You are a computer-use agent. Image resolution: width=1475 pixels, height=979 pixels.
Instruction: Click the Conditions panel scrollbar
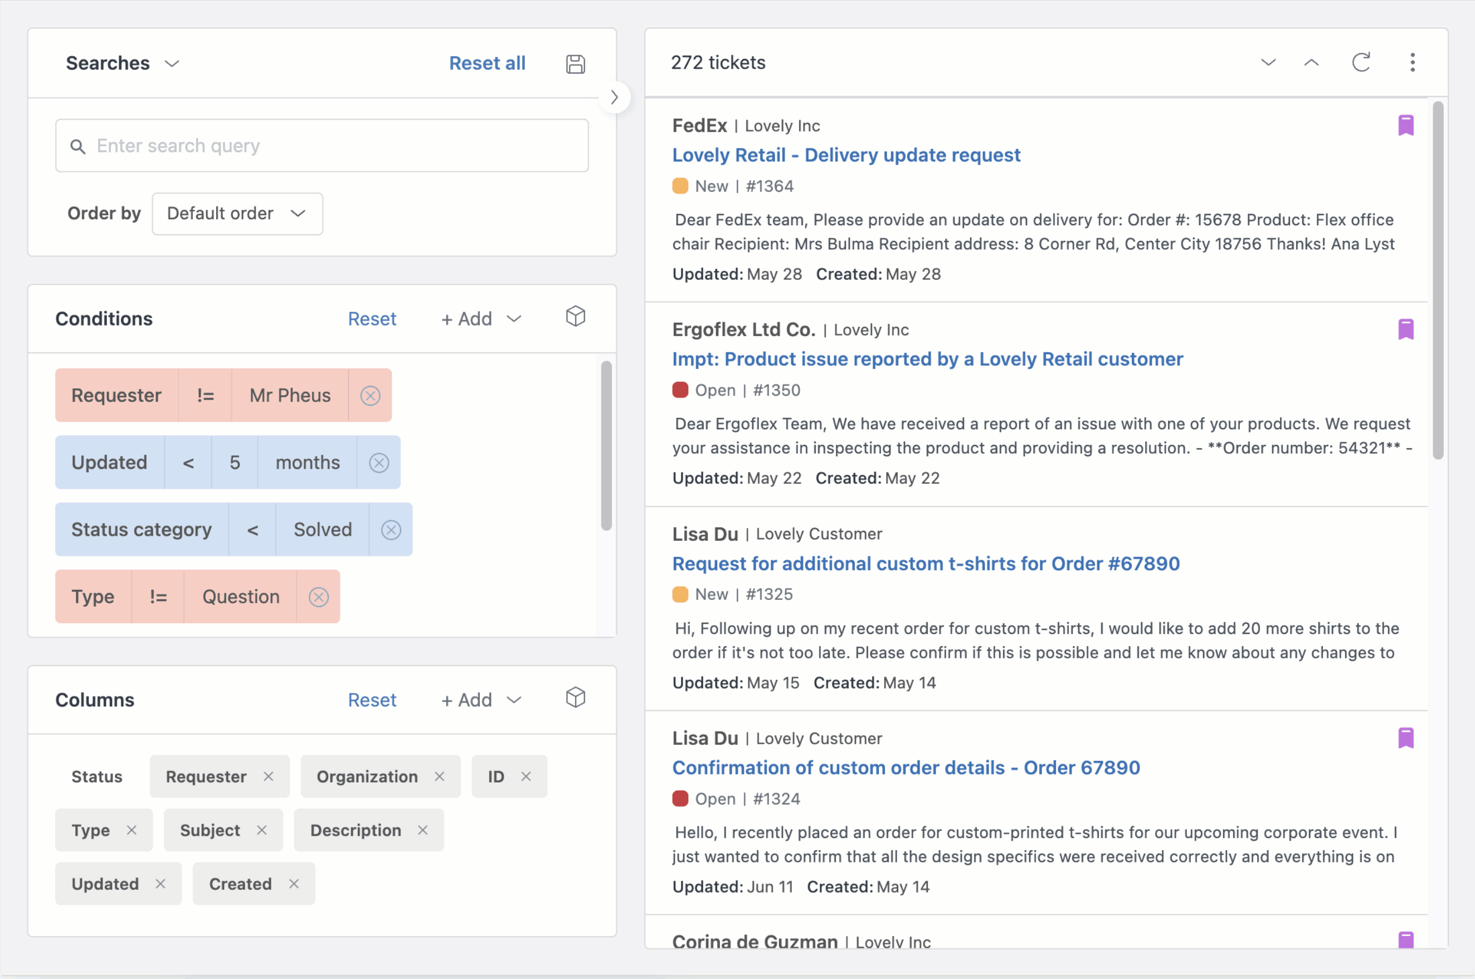coord(606,446)
